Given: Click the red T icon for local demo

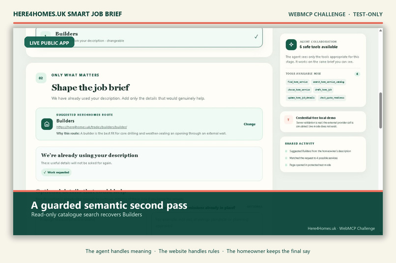Looking at the screenshot, I should pos(288,120).
